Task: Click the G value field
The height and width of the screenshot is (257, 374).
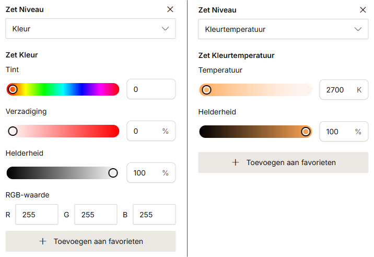Action: point(96,215)
